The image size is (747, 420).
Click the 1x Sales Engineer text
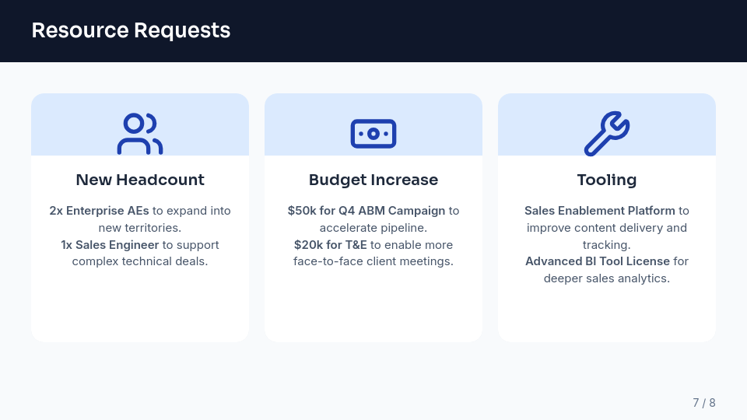[110, 245]
